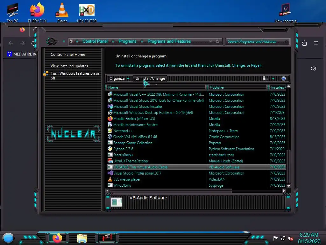This screenshot has height=245, width=326.
Task: Click the VLC media player list icon
Action: (x=110, y=179)
